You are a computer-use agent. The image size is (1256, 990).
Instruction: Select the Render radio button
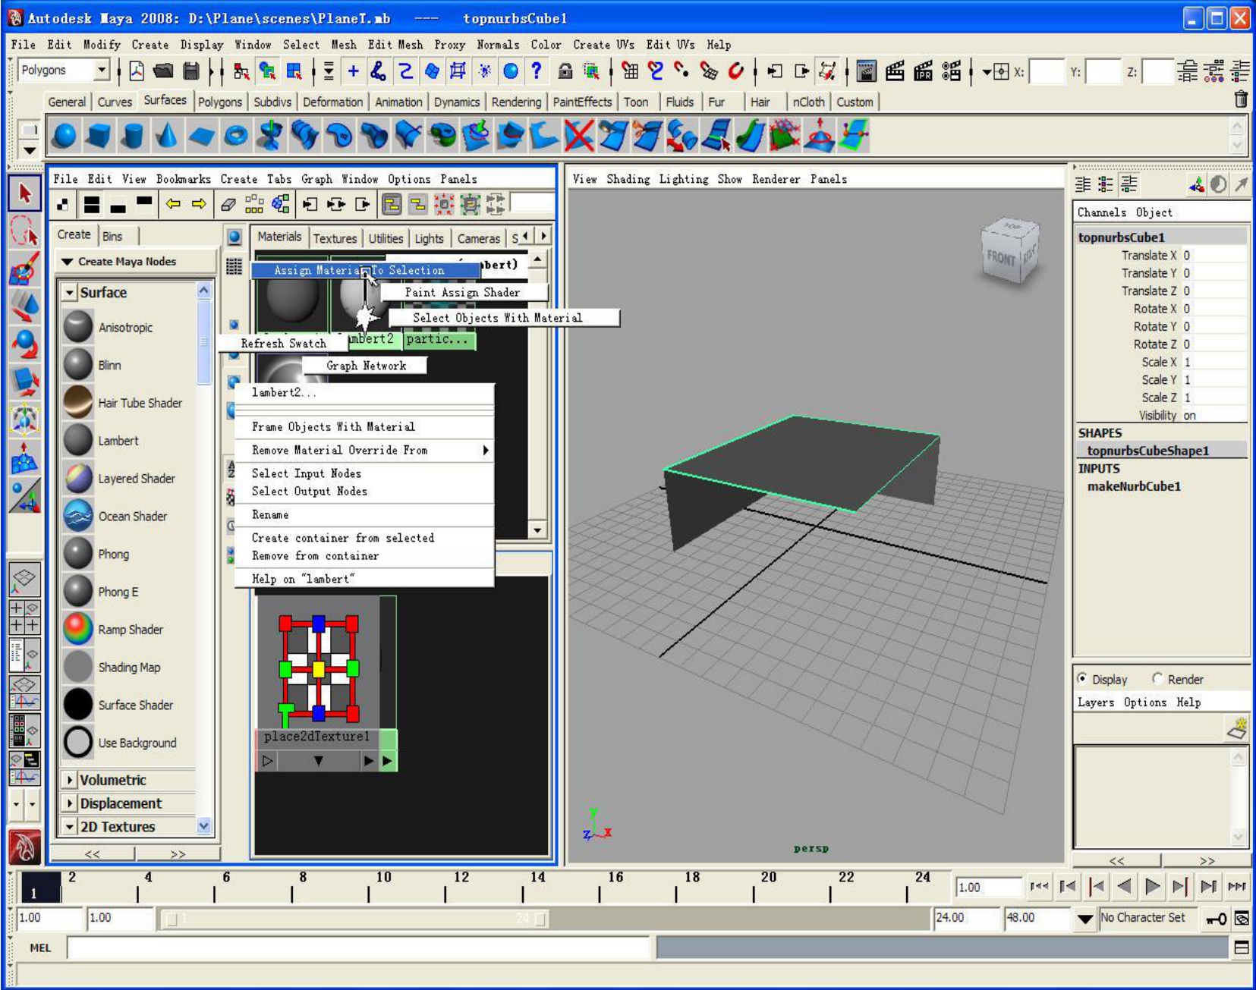[1157, 678]
